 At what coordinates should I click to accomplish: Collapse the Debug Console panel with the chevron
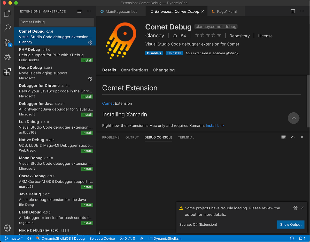pos(293,137)
